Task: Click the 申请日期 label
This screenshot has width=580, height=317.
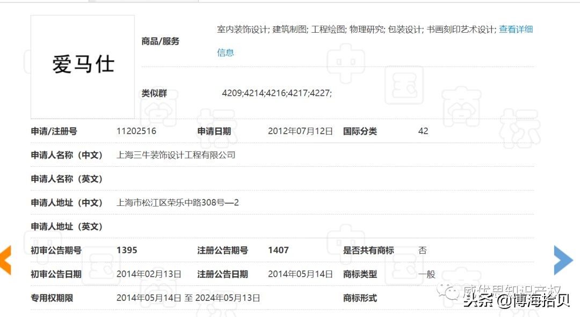Action: pos(214,131)
